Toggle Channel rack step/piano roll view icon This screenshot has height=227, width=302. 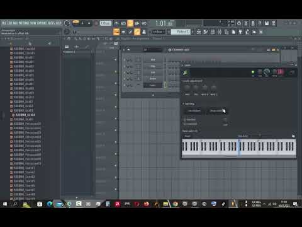[273, 50]
